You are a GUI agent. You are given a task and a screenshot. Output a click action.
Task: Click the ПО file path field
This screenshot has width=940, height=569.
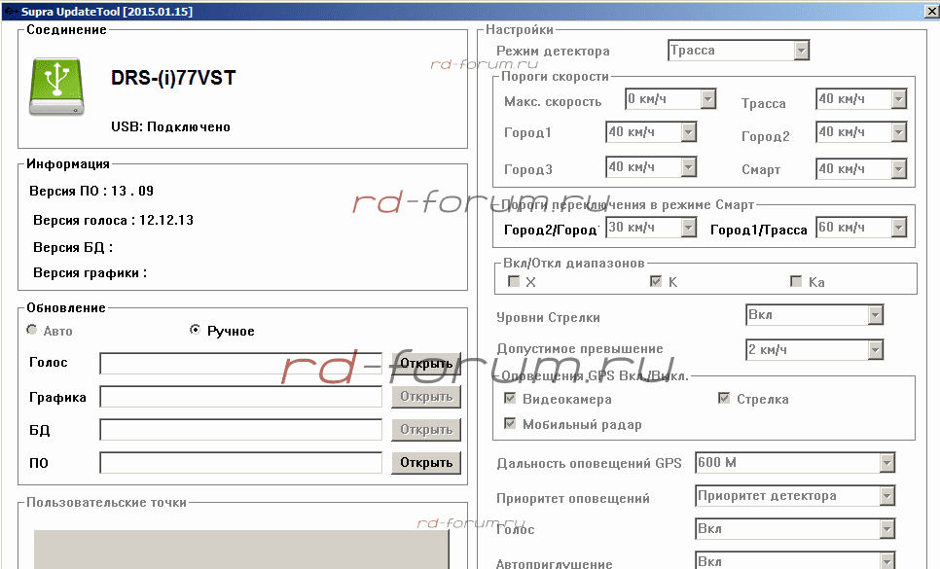tap(240, 462)
